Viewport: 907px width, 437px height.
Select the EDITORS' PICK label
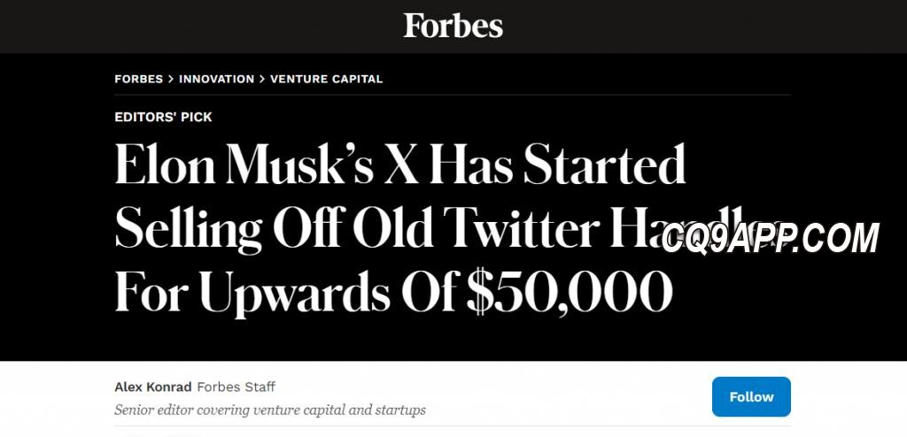(163, 118)
